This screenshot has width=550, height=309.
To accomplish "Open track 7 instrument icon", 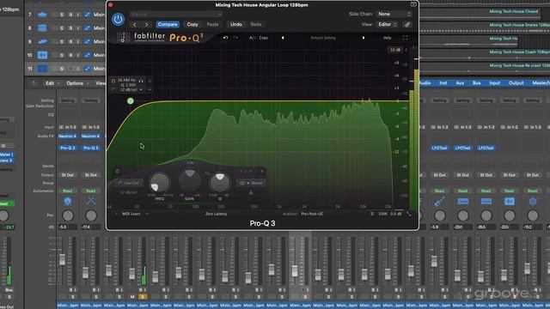I will click(x=42, y=15).
